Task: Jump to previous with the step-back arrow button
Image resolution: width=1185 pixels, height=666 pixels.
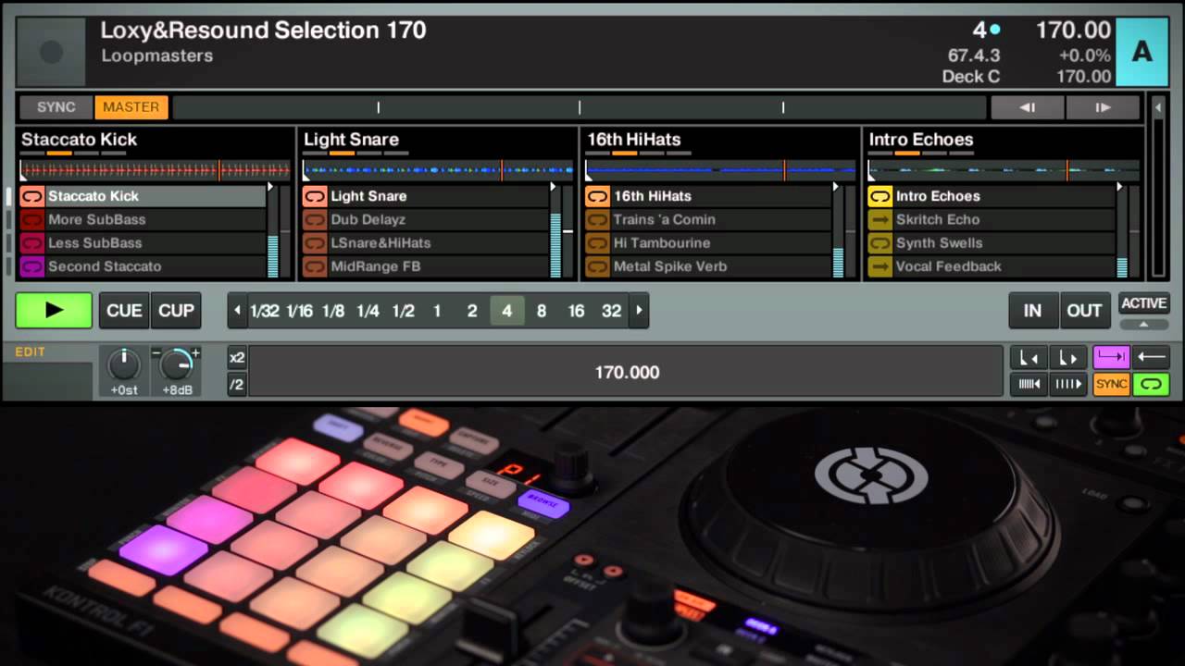Action: pos(1028,107)
